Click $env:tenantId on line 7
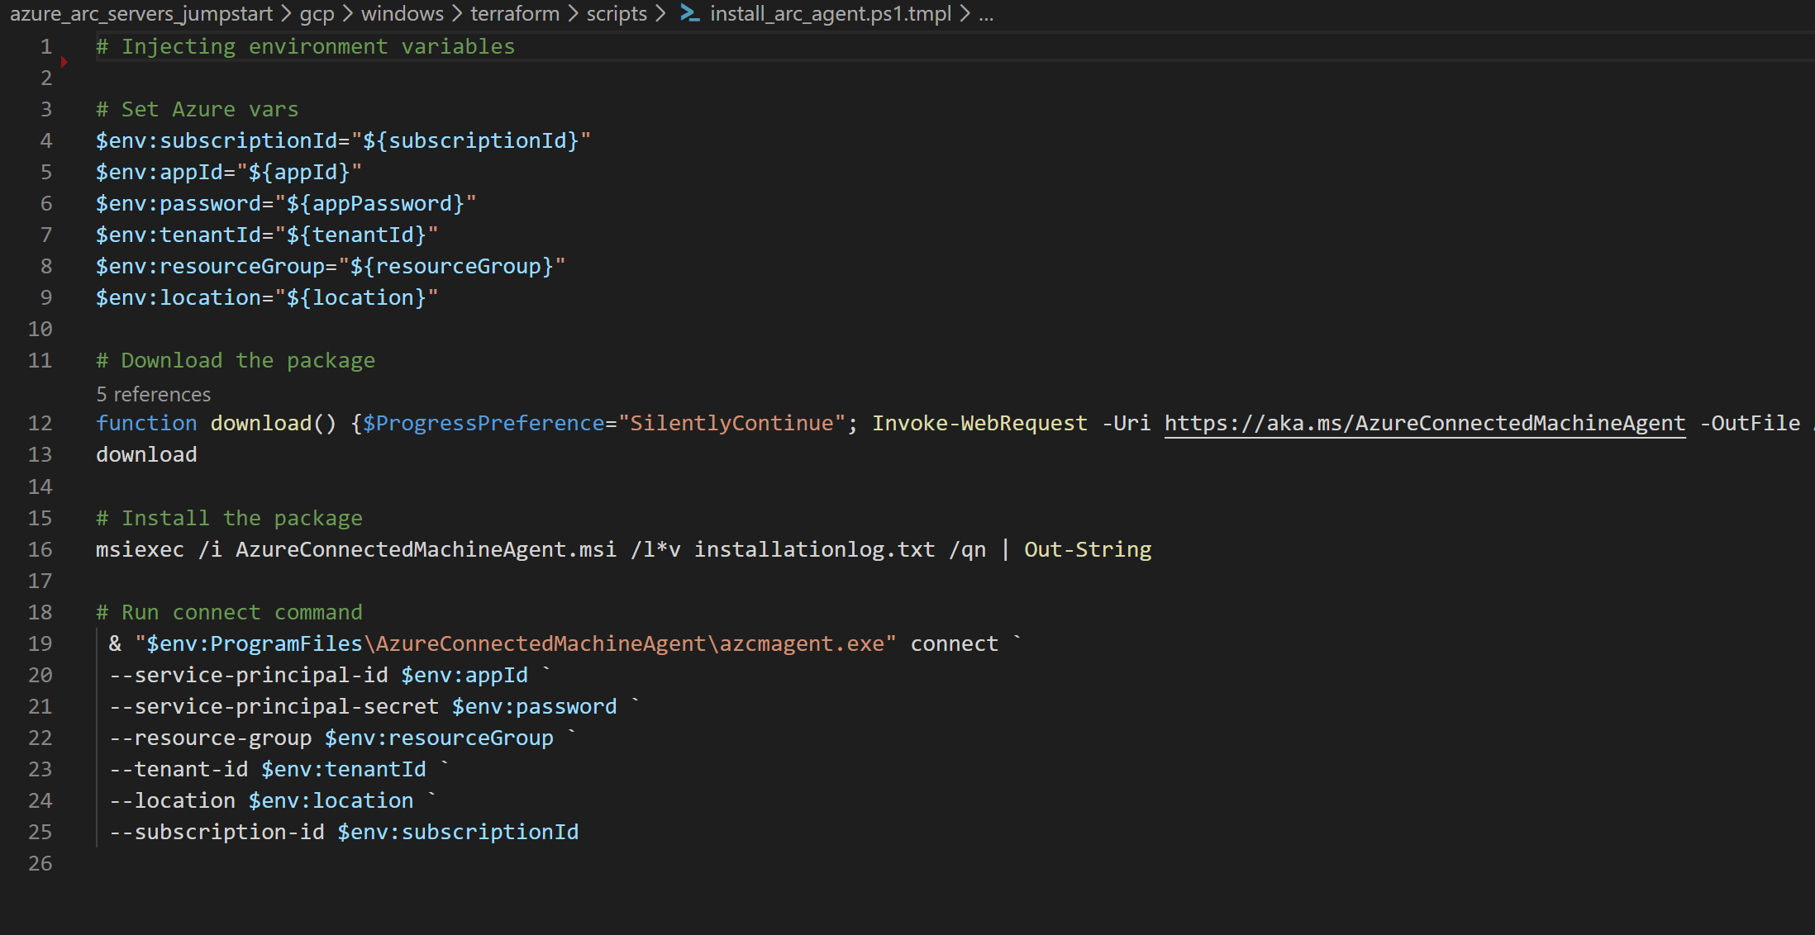This screenshot has height=935, width=1815. [x=179, y=235]
